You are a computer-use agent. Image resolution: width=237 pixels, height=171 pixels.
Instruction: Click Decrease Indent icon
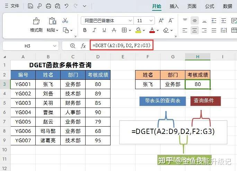[214, 20]
